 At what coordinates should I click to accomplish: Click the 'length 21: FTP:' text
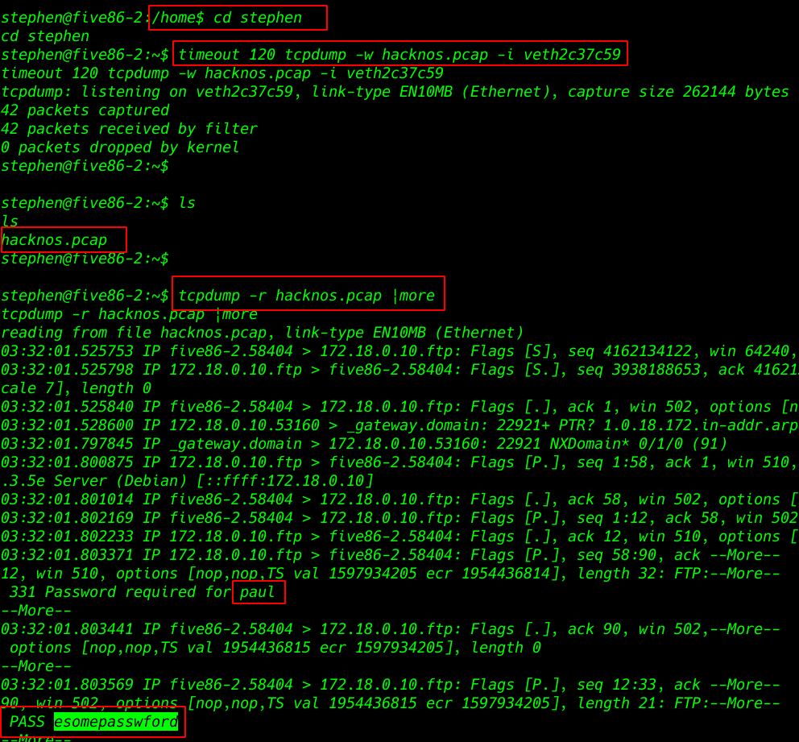click(643, 703)
